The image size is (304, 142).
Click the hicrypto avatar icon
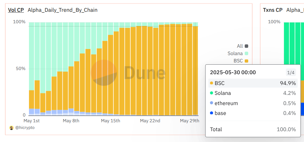click(11, 127)
